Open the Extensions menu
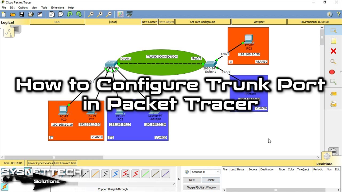This screenshot has height=192, width=342. click(x=58, y=7)
